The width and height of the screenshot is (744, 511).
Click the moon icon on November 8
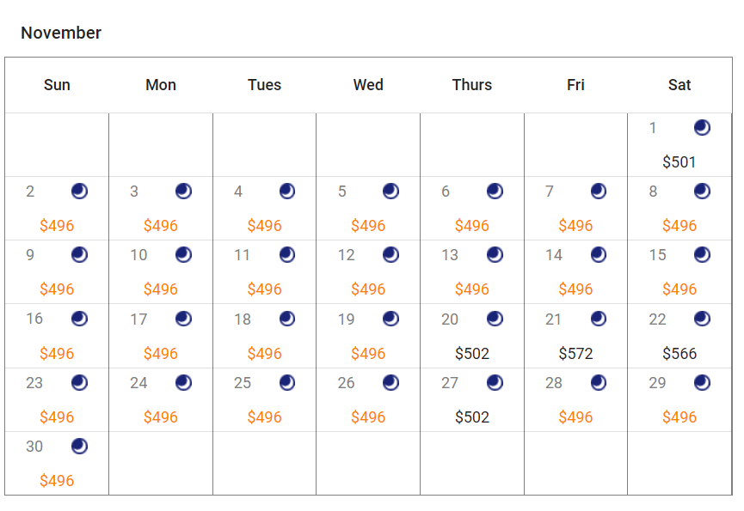(702, 191)
